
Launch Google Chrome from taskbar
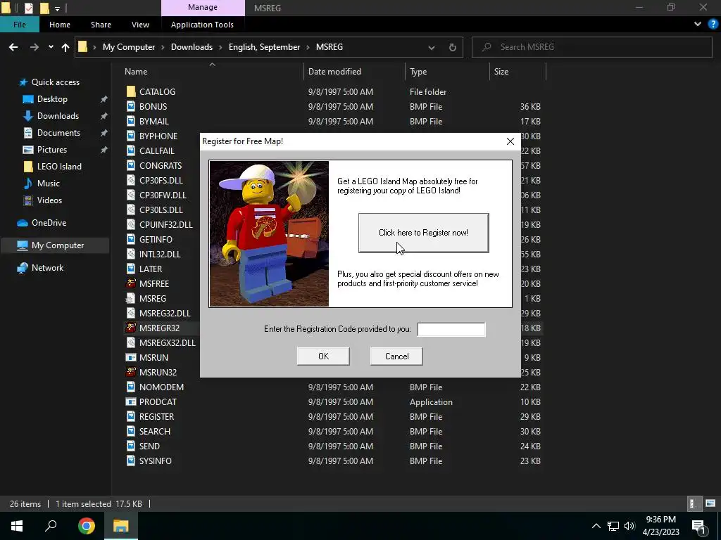tap(87, 526)
